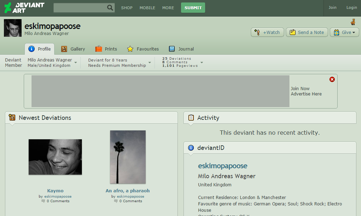Image resolution: width=361 pixels, height=216 pixels.
Task: Click eskimopapoose author link under An afro, a pharaoh
Action: click(x=130, y=197)
